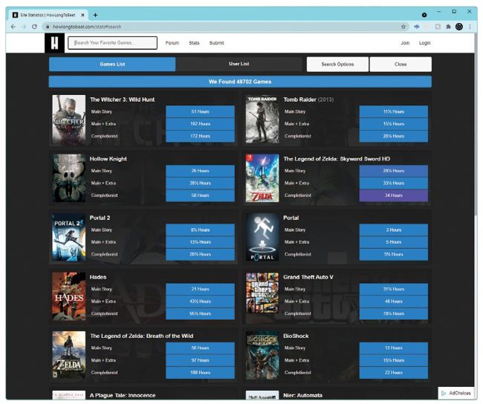Click Hades Main Story 21 Hours bar
The height and width of the screenshot is (404, 483).
[200, 289]
